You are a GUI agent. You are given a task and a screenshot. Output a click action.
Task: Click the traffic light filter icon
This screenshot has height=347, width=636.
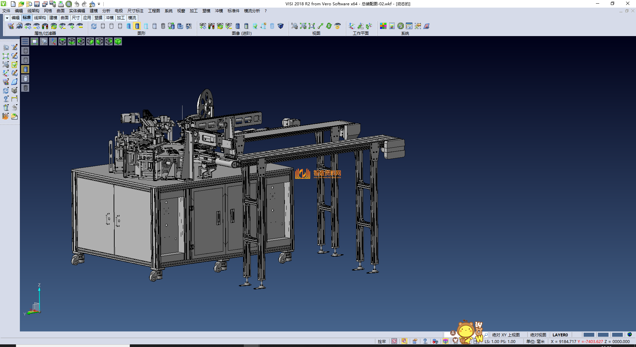coord(45,26)
